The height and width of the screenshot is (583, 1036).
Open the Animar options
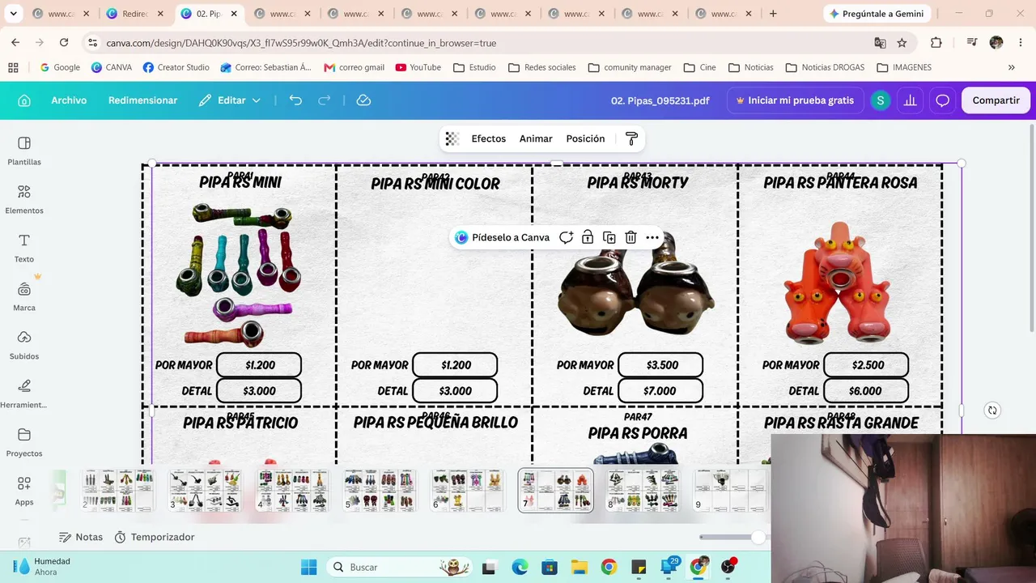(536, 139)
